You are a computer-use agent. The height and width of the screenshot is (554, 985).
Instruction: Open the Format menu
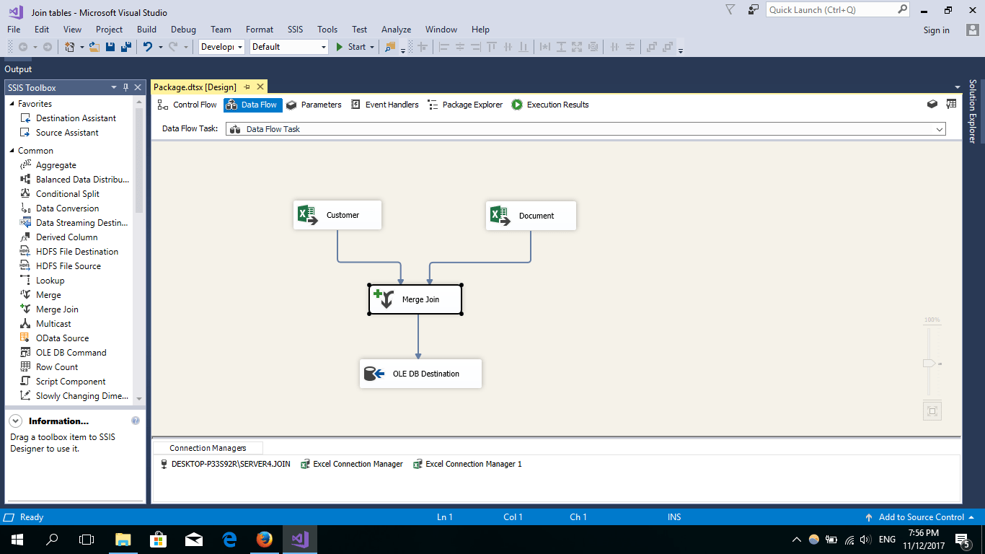click(x=260, y=30)
